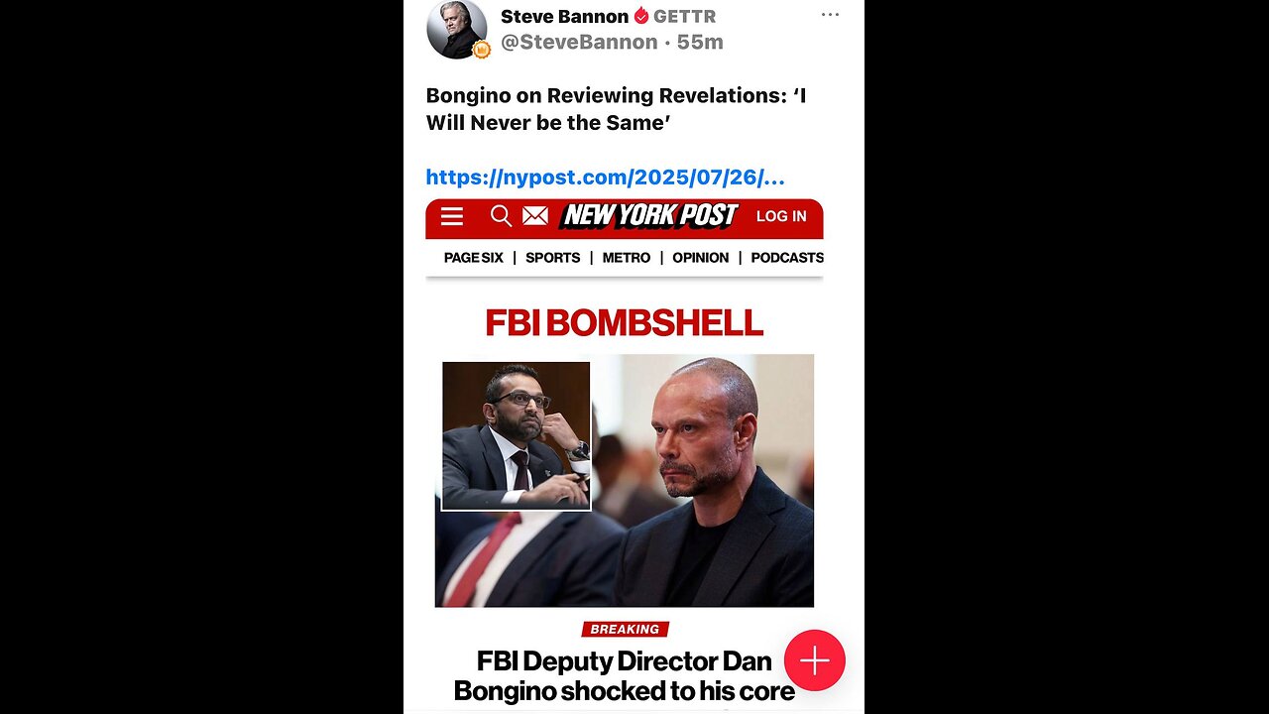
Task: Go to the PODCASTS section
Action: click(787, 257)
